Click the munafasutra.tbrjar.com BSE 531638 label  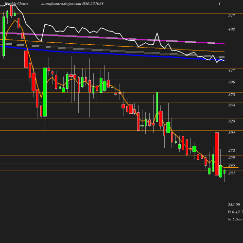tap(72, 3)
